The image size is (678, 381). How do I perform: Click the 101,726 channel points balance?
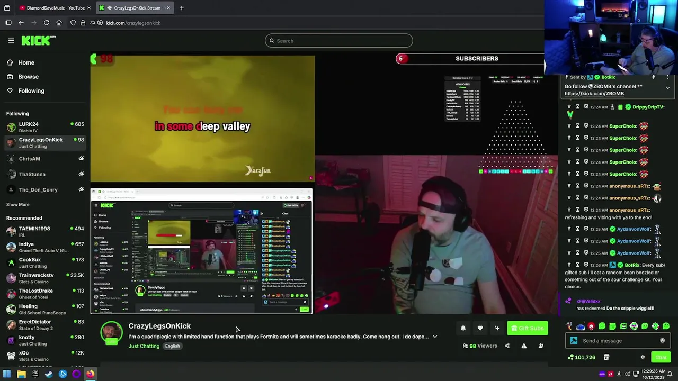click(581, 357)
